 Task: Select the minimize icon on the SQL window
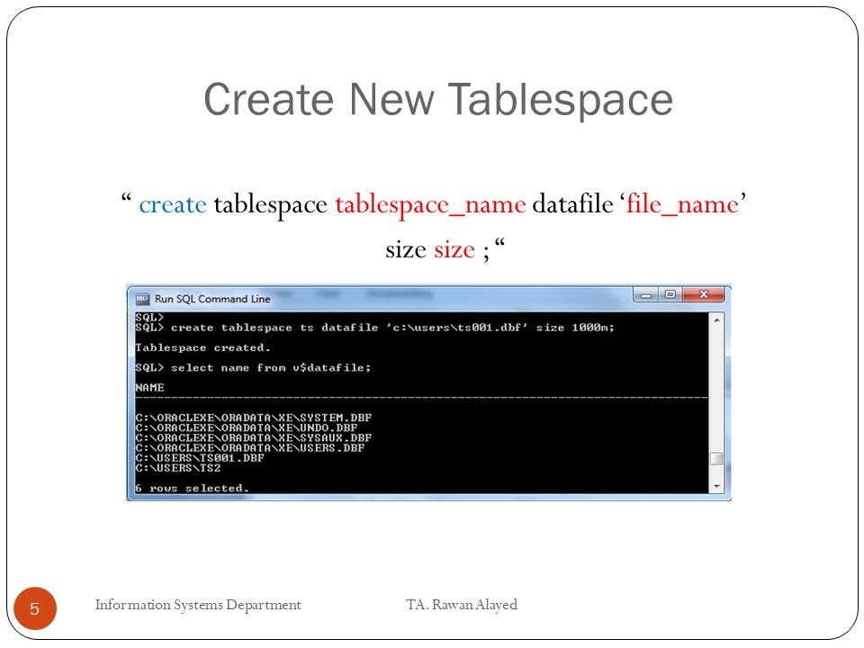pos(644,293)
